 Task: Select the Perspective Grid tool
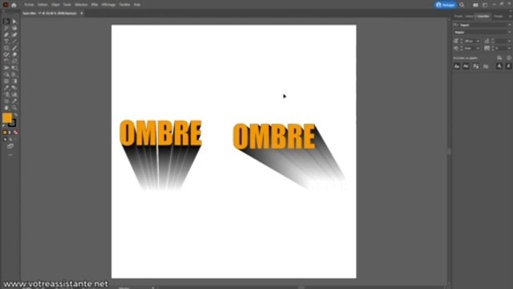coord(14,75)
